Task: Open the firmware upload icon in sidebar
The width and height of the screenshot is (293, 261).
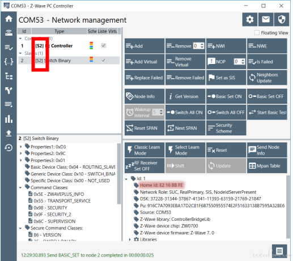Action: tap(9, 133)
